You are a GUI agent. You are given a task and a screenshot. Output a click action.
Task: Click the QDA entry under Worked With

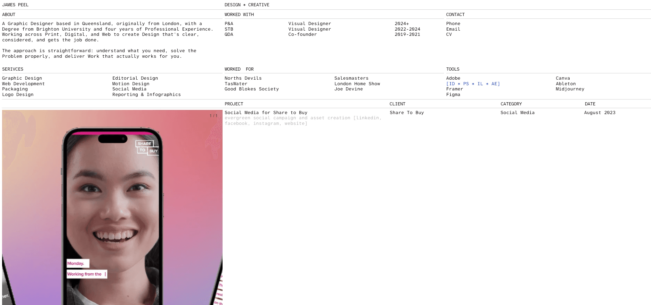(x=229, y=34)
